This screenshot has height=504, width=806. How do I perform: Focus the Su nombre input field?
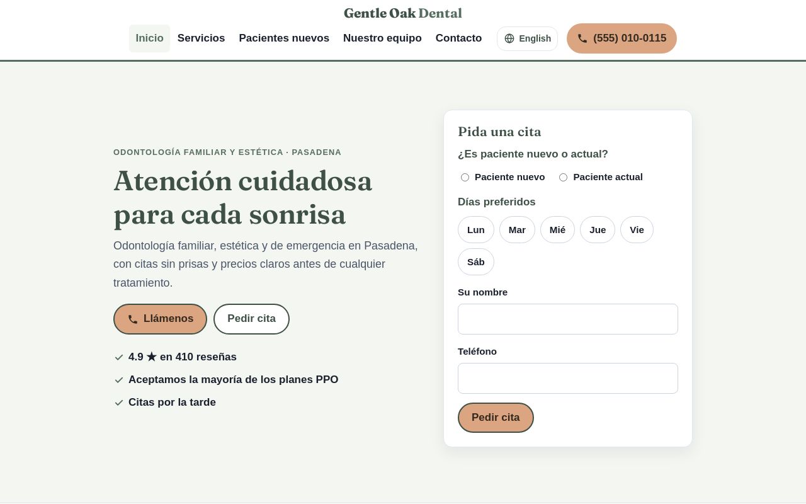coord(568,319)
